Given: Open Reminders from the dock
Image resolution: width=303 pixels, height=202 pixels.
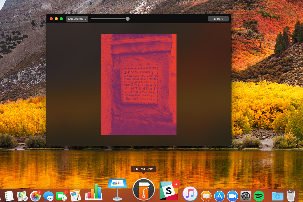Looking at the screenshot, I should pyautogui.click(x=9, y=196).
